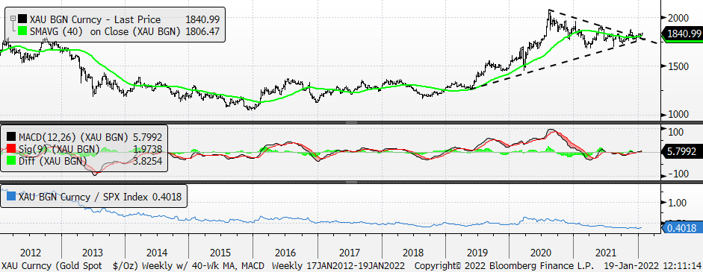Viewport: 703px width, 272px height.
Task: Click the divider handle between price and MACD panels
Action: 351,122
